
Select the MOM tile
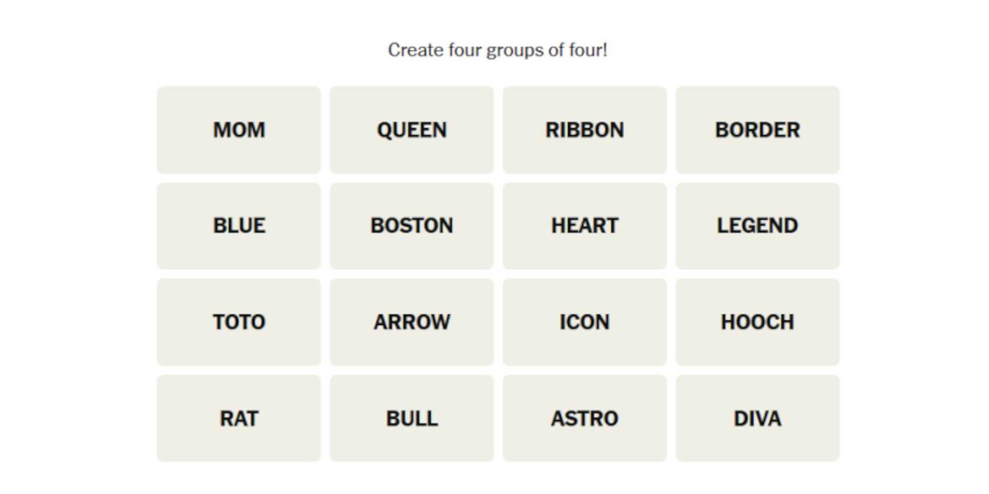(239, 130)
